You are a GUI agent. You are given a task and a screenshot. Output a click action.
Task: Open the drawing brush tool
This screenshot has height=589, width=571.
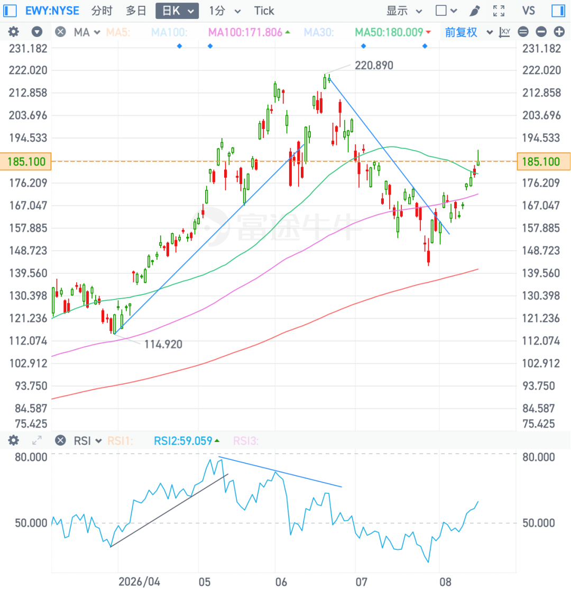(x=474, y=11)
